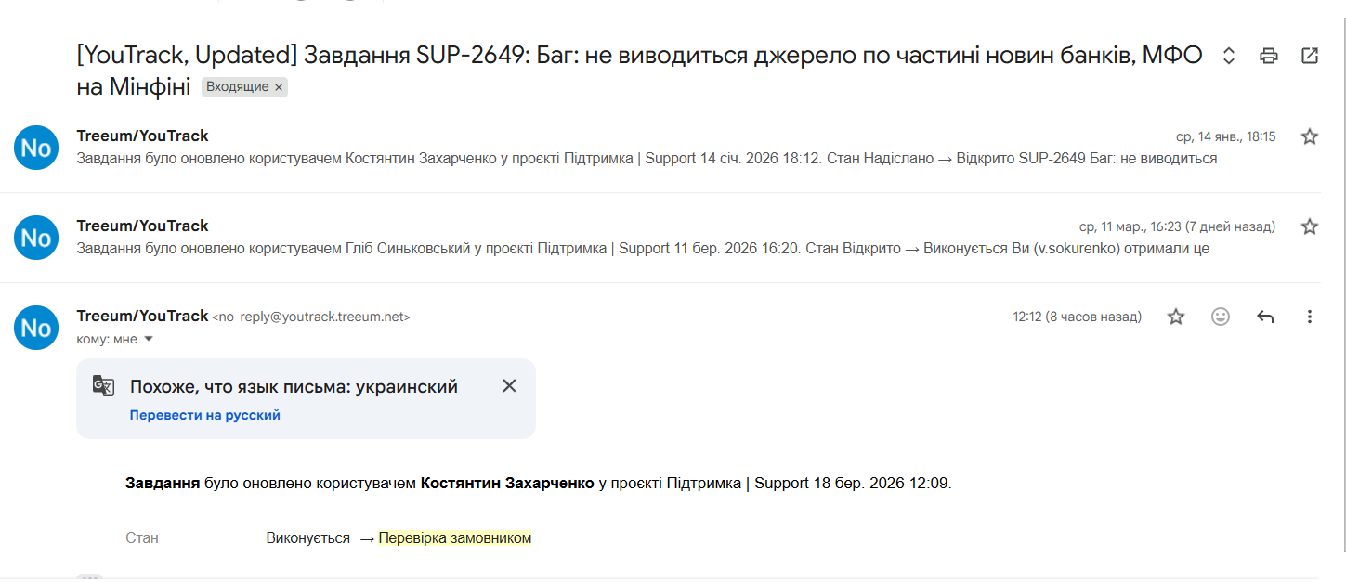1346x582 pixels.
Task: Star the 11 мар. message
Action: [x=1310, y=226]
